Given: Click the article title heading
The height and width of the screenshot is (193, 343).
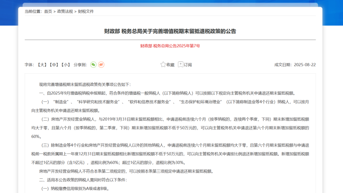Looking at the screenshot, I should point(170,31).
